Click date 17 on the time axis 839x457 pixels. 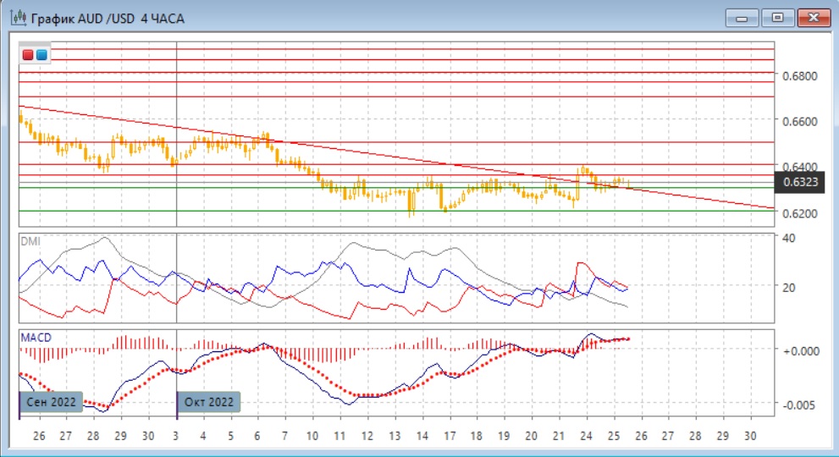[449, 436]
